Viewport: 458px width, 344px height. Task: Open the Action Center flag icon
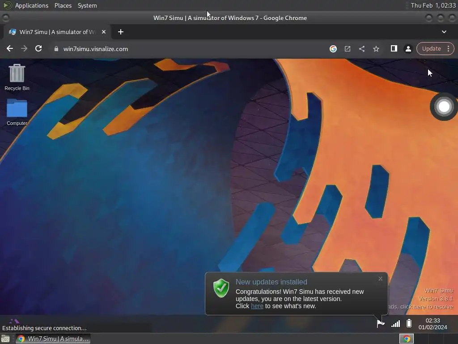click(380, 323)
